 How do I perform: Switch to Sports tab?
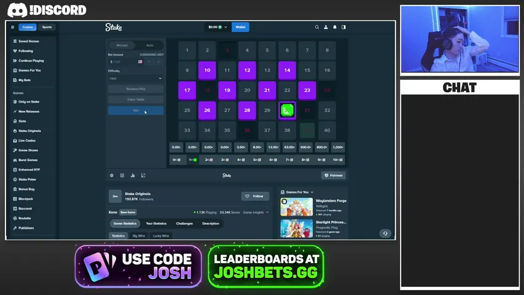pos(47,27)
